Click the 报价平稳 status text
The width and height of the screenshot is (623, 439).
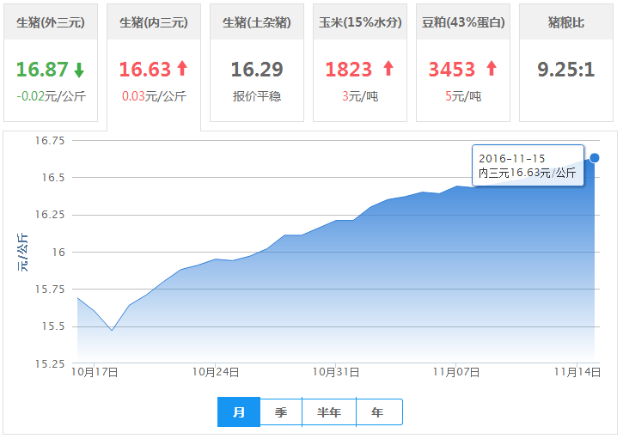pos(257,96)
